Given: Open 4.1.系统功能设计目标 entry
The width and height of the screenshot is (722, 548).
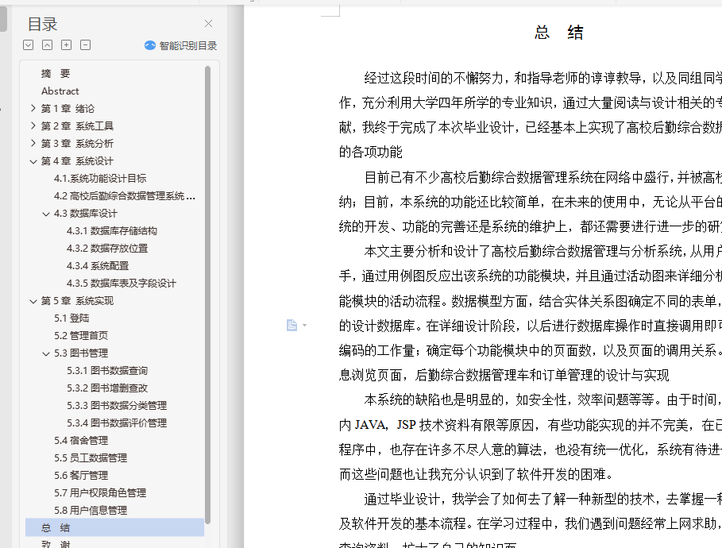Looking at the screenshot, I should click(x=100, y=178).
